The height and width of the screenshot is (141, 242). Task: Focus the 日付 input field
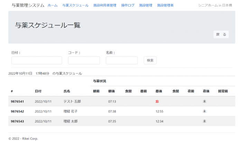click(x=37, y=61)
